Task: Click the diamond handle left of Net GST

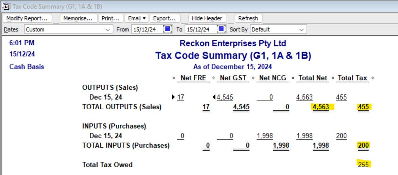Action: point(213,78)
